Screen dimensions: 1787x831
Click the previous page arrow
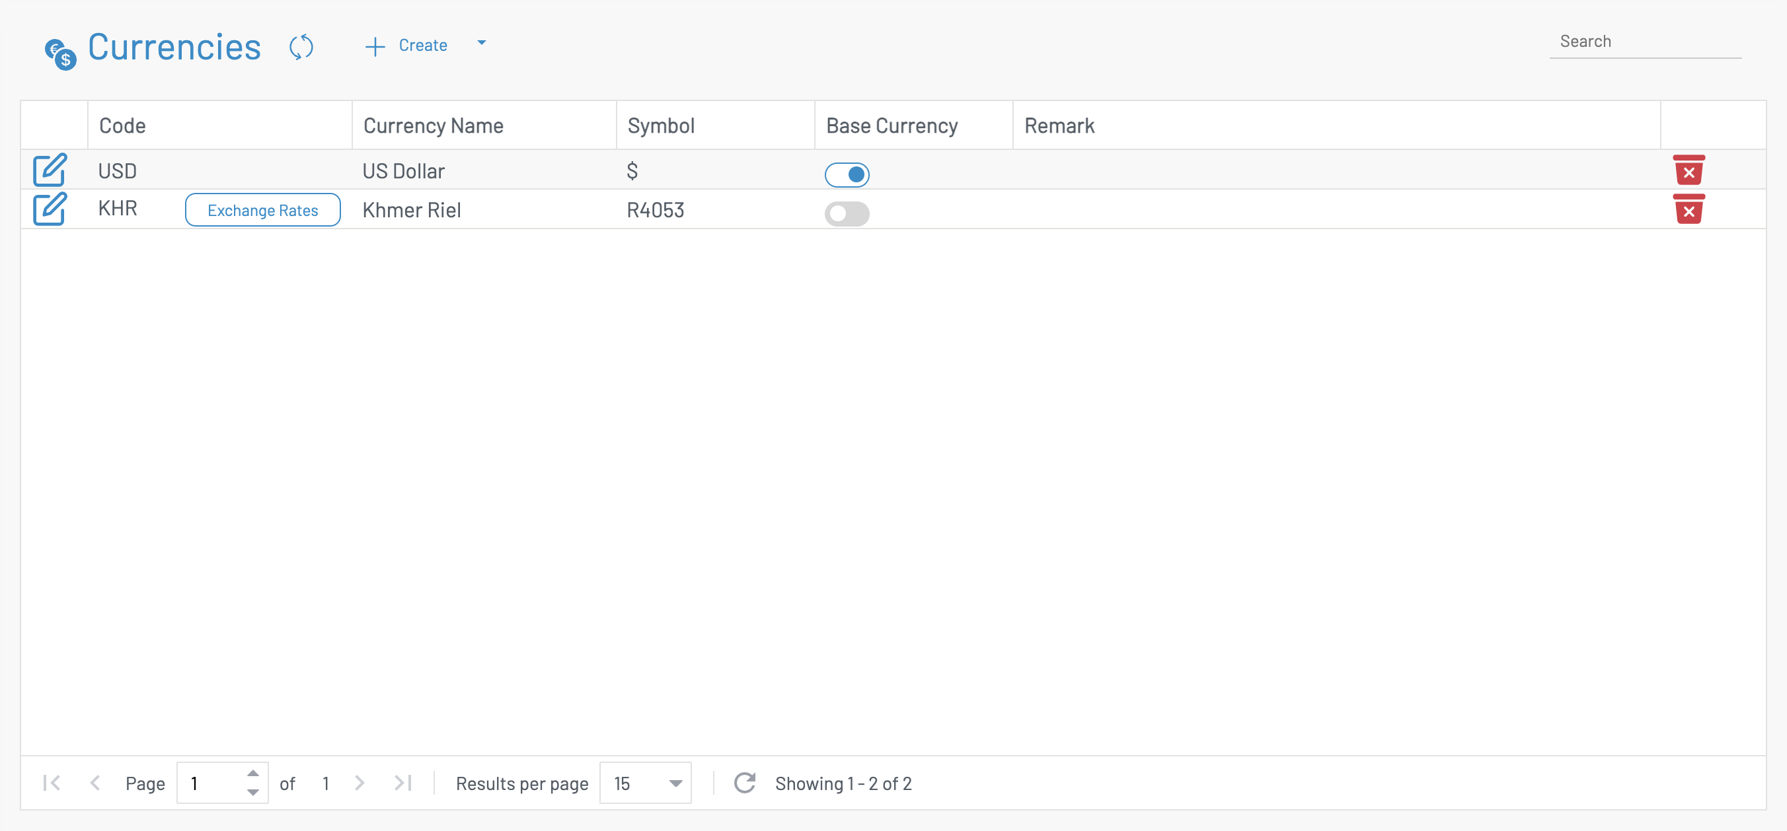(95, 782)
